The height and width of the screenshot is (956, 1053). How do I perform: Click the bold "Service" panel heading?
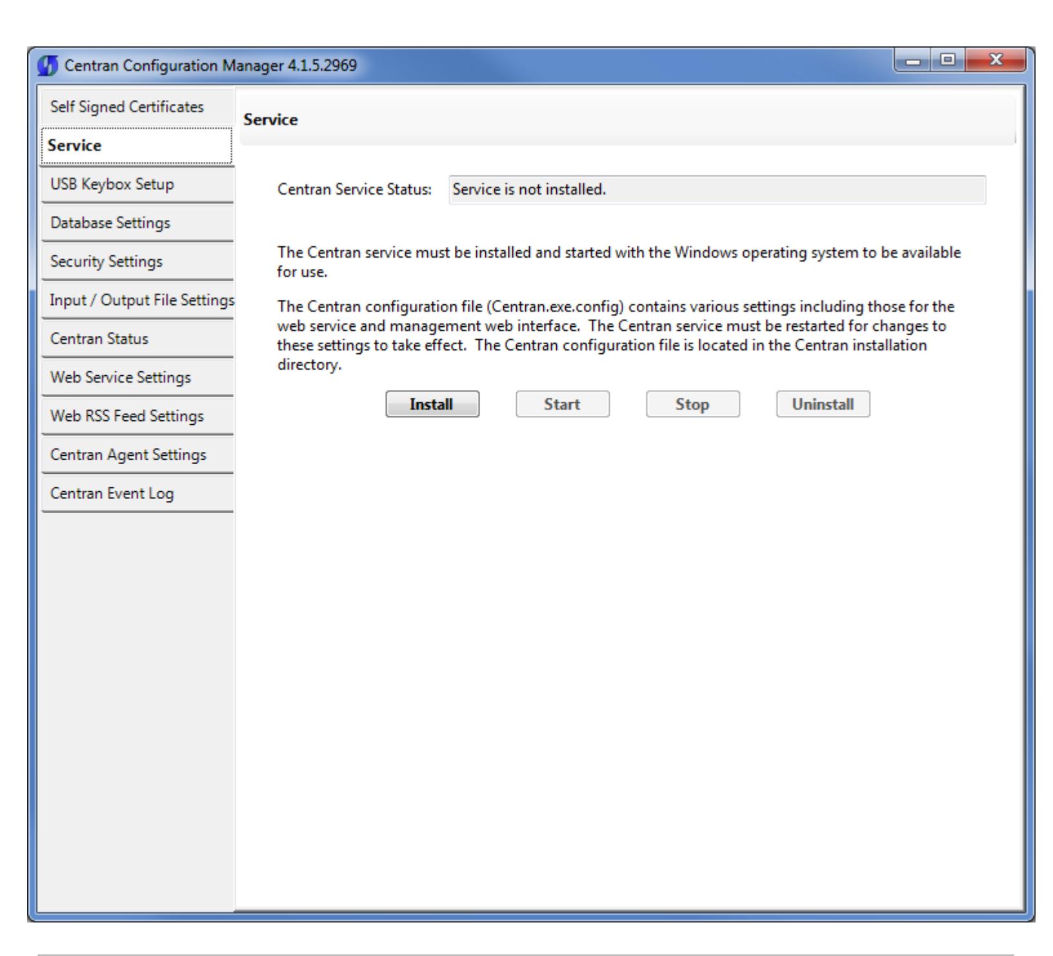pos(270,121)
